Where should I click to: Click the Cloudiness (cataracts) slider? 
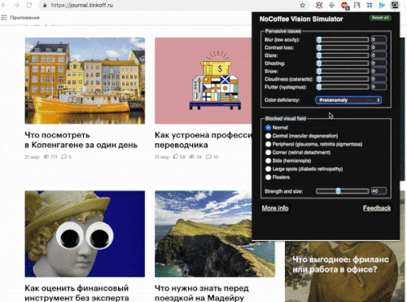pos(343,79)
